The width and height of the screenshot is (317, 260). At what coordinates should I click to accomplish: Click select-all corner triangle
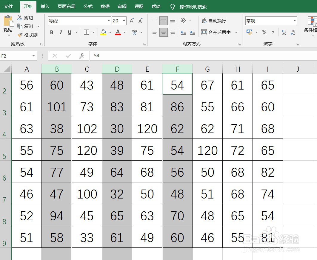pos(7,69)
